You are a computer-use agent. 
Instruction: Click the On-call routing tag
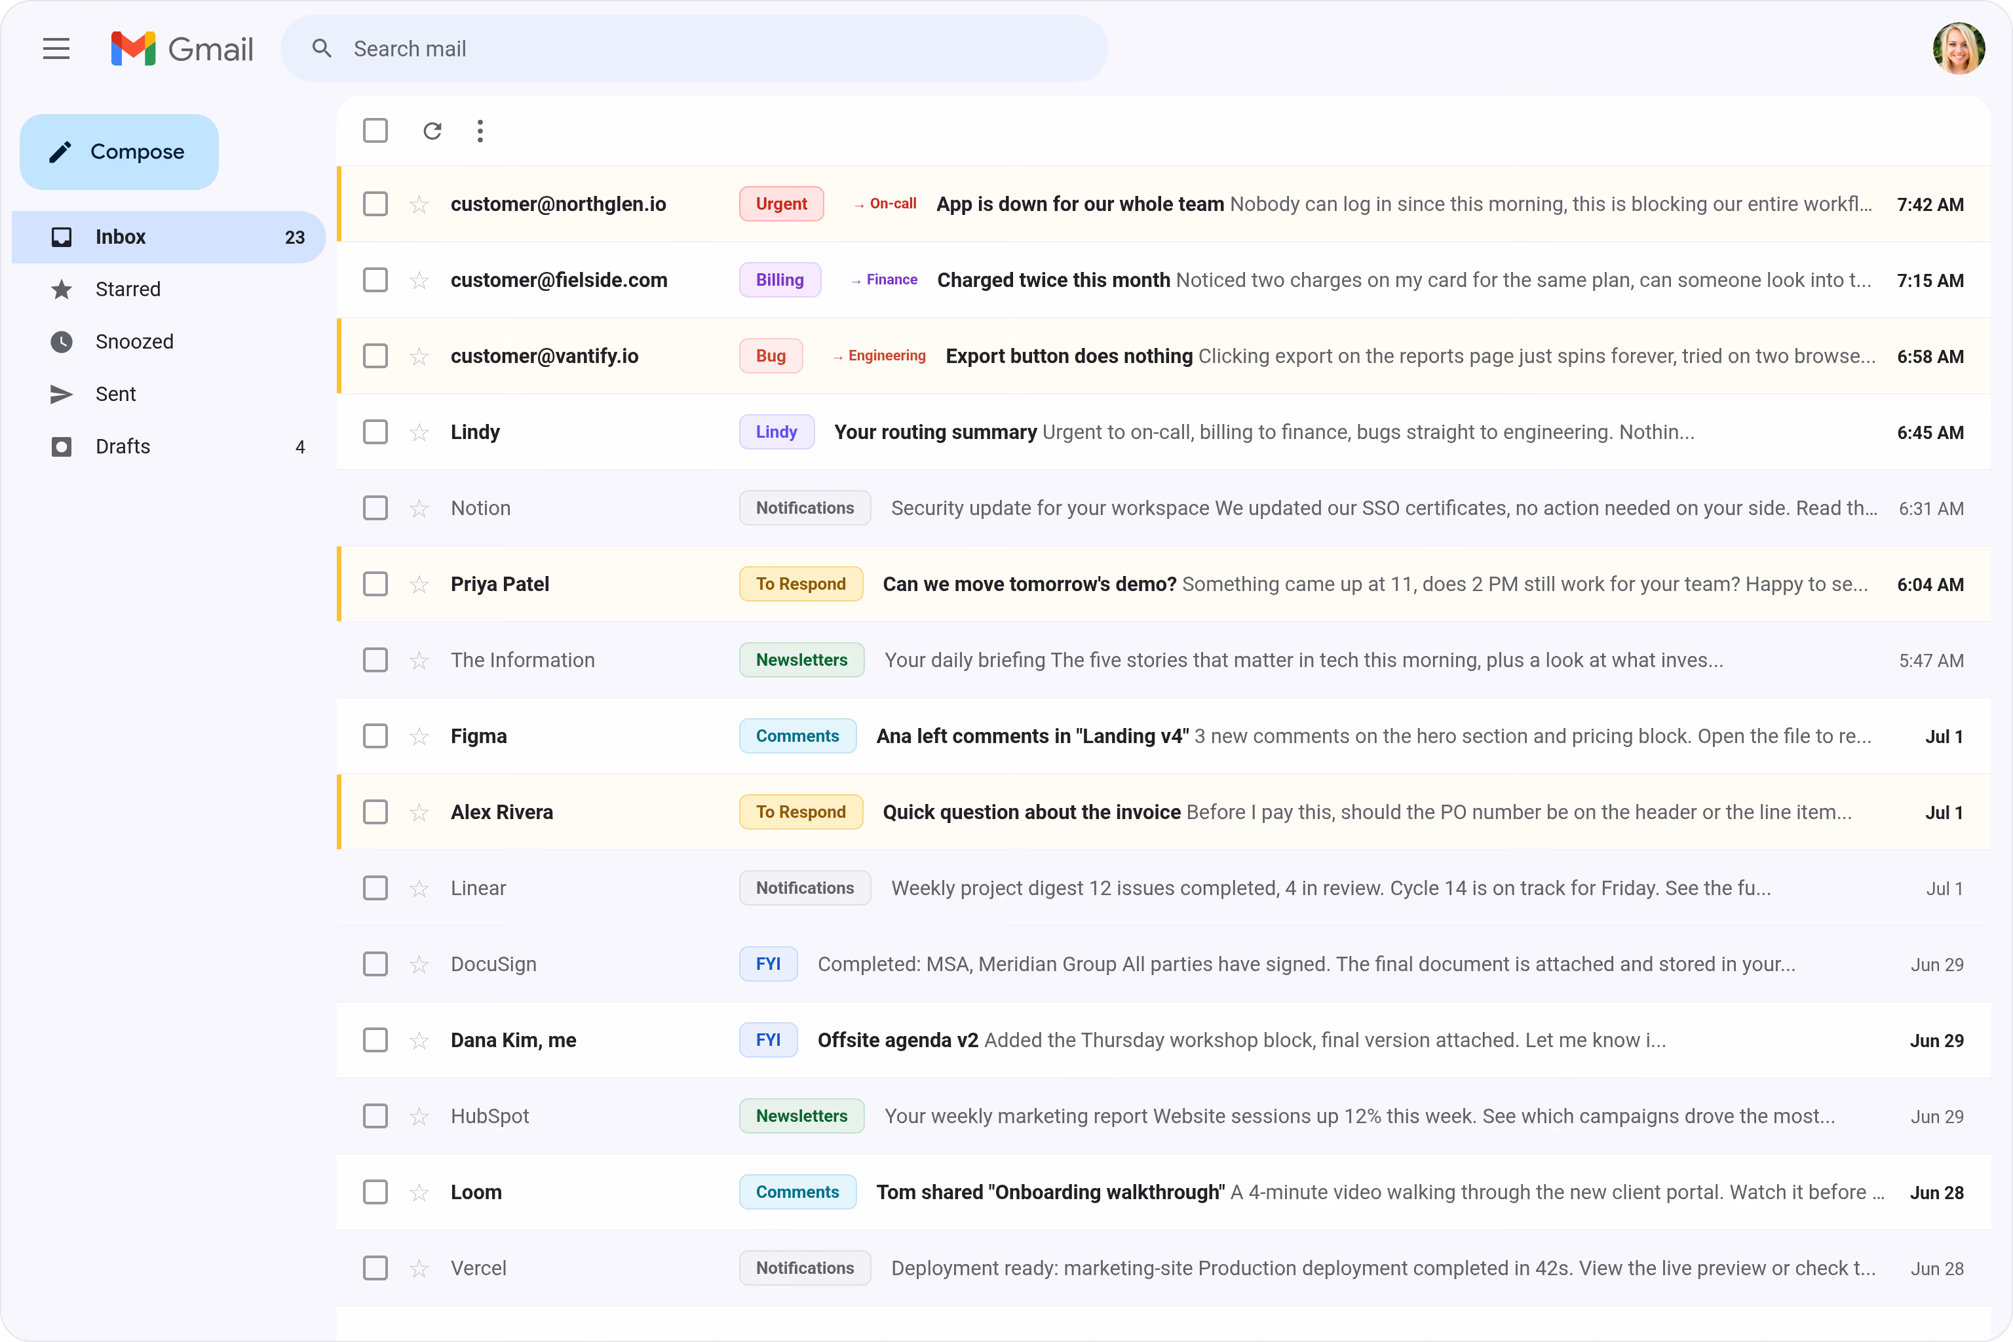click(885, 204)
